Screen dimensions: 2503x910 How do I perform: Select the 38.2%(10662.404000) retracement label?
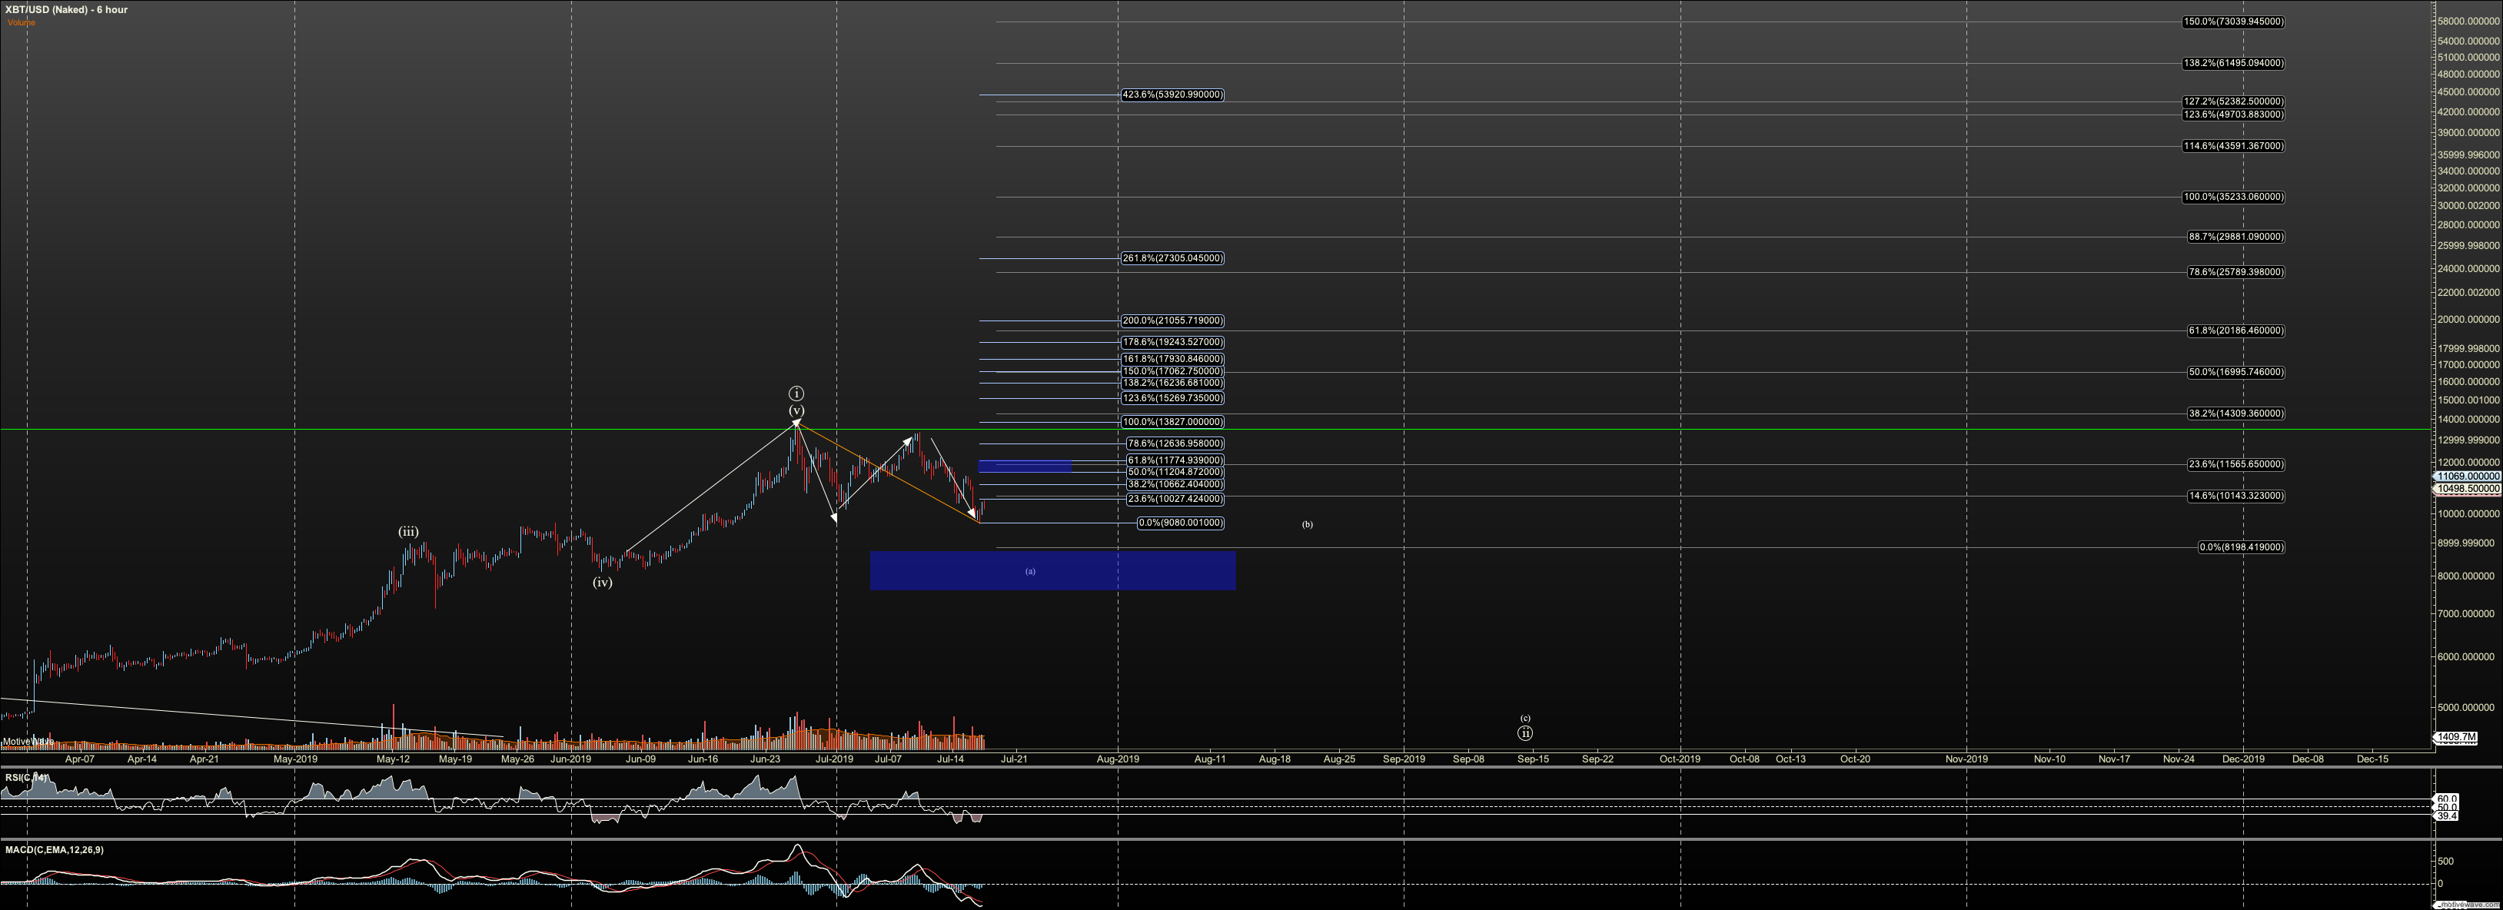pyautogui.click(x=1175, y=483)
